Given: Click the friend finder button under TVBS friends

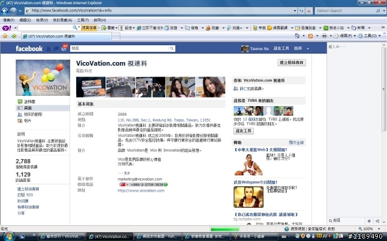Looking at the screenshot, I should (243, 131).
